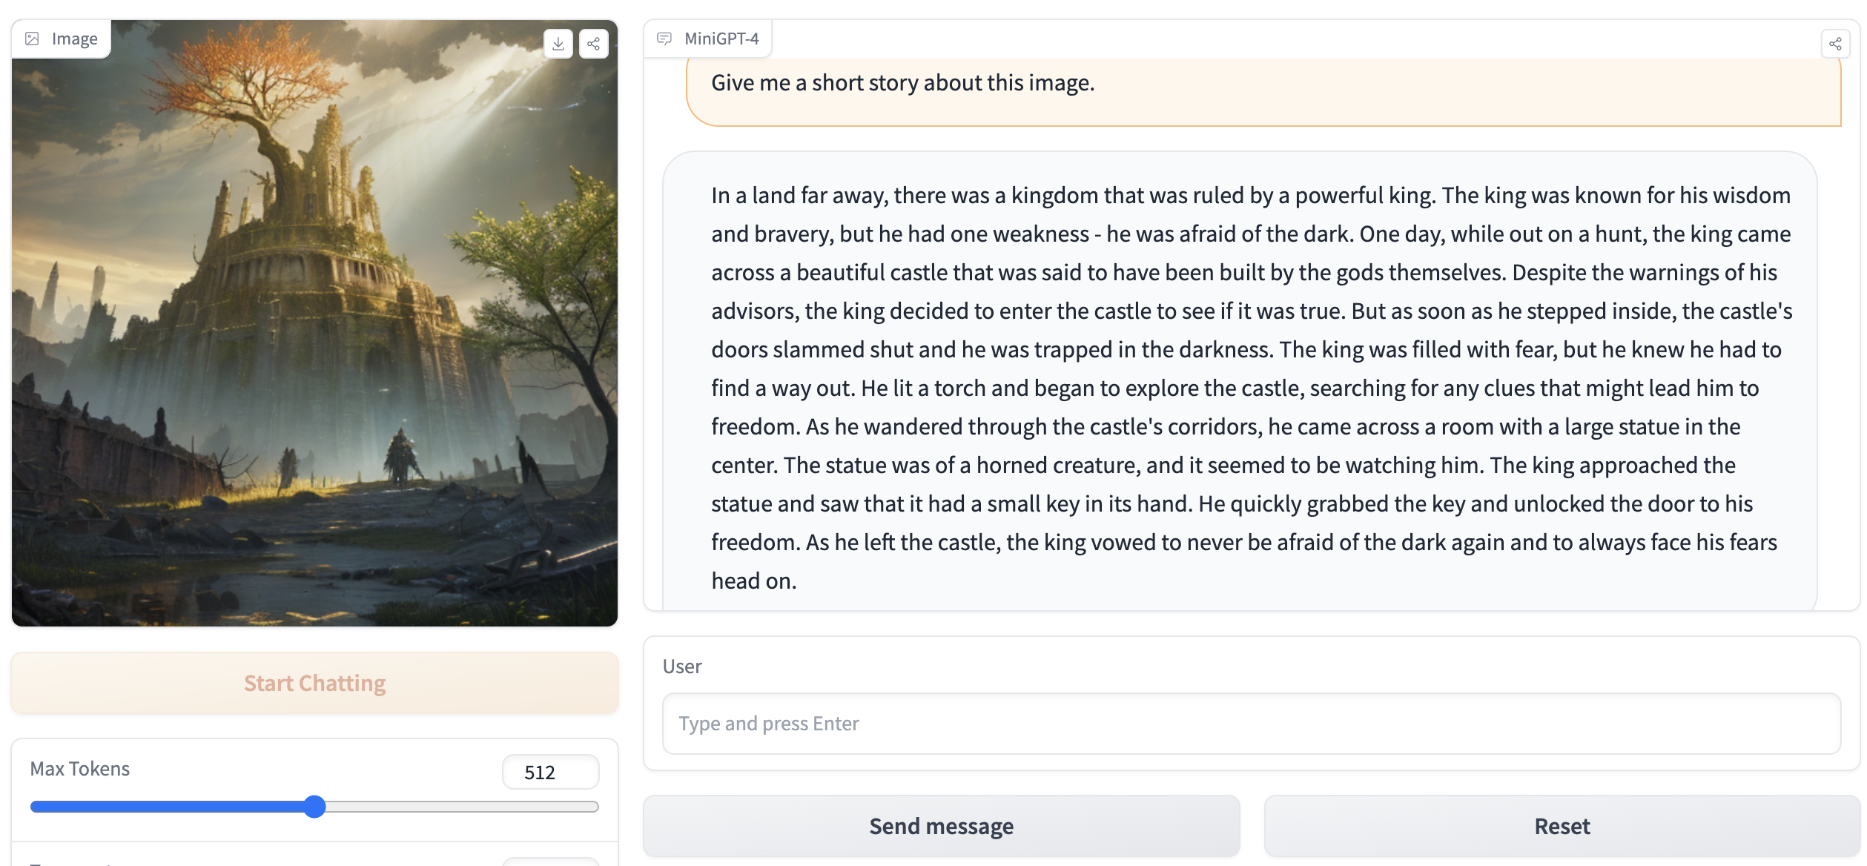Download the displayed castle image
Image resolution: width=1867 pixels, height=866 pixels.
click(558, 43)
